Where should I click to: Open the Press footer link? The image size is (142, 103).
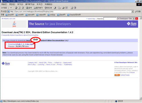(x=50, y=63)
